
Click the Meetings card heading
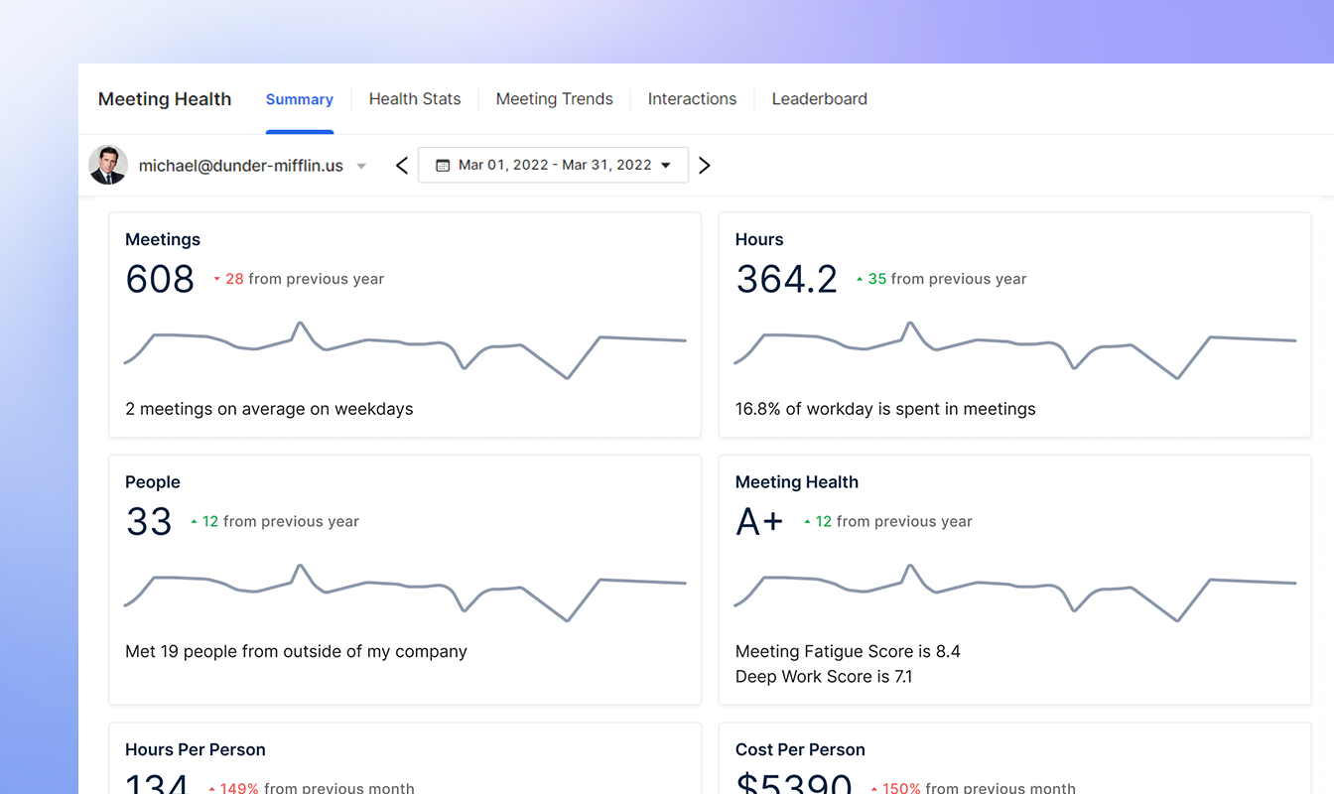click(163, 239)
